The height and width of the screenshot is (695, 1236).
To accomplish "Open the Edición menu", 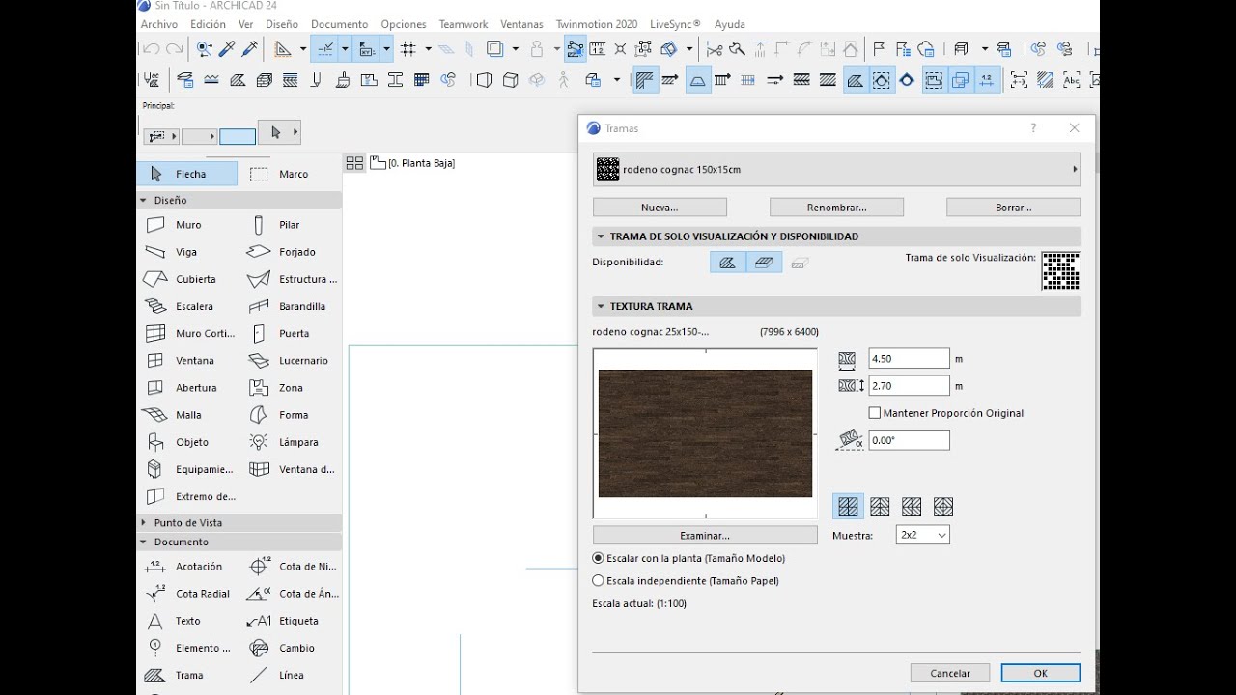I will 208,24.
